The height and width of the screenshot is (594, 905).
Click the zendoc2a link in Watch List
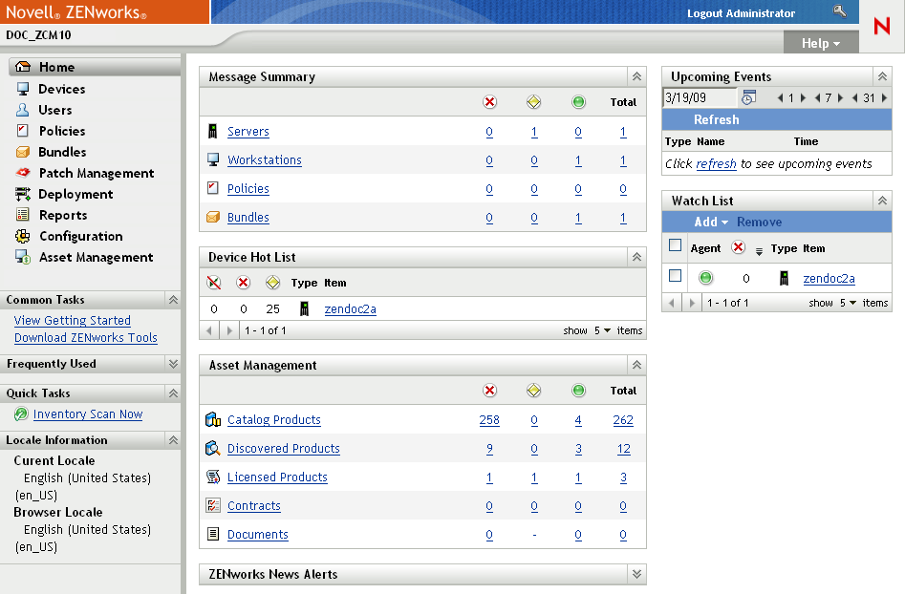[x=829, y=279]
